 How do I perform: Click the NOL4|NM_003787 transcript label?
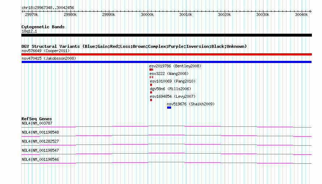coord(37,124)
